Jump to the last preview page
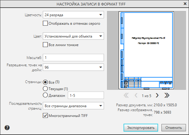Viewport: 189px width, 135px height. tap(167, 95)
